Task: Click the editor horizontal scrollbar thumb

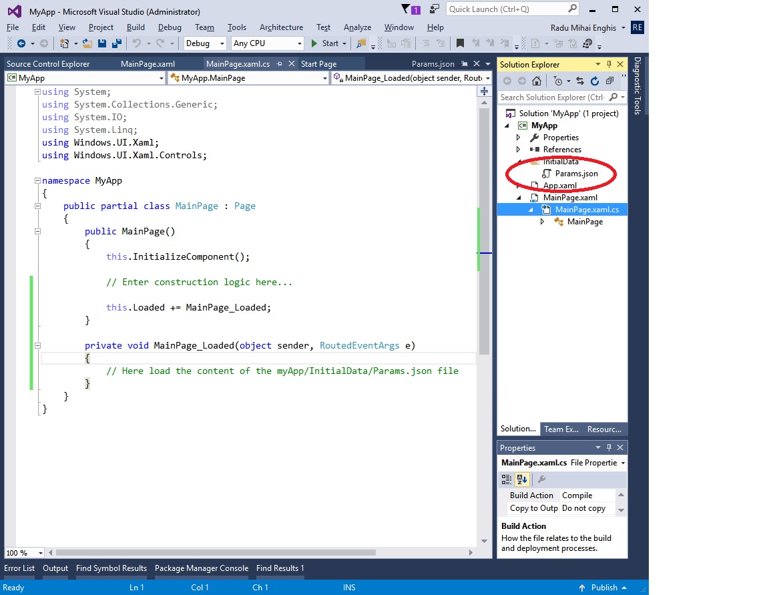Action: click(216, 553)
